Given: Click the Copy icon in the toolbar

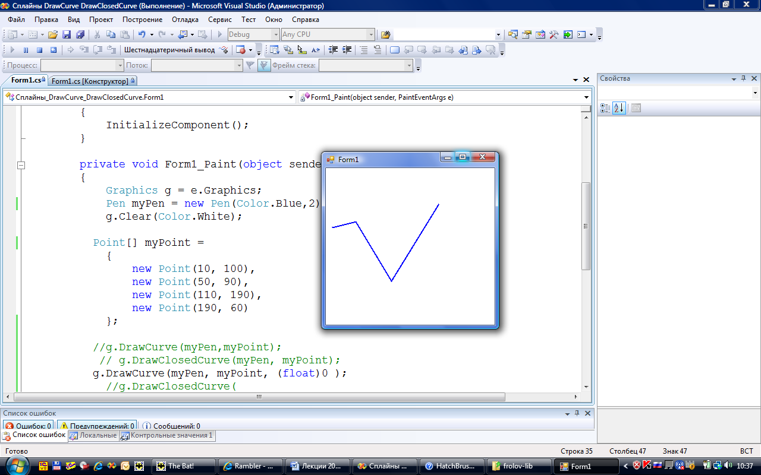Looking at the screenshot, I should tap(111, 34).
